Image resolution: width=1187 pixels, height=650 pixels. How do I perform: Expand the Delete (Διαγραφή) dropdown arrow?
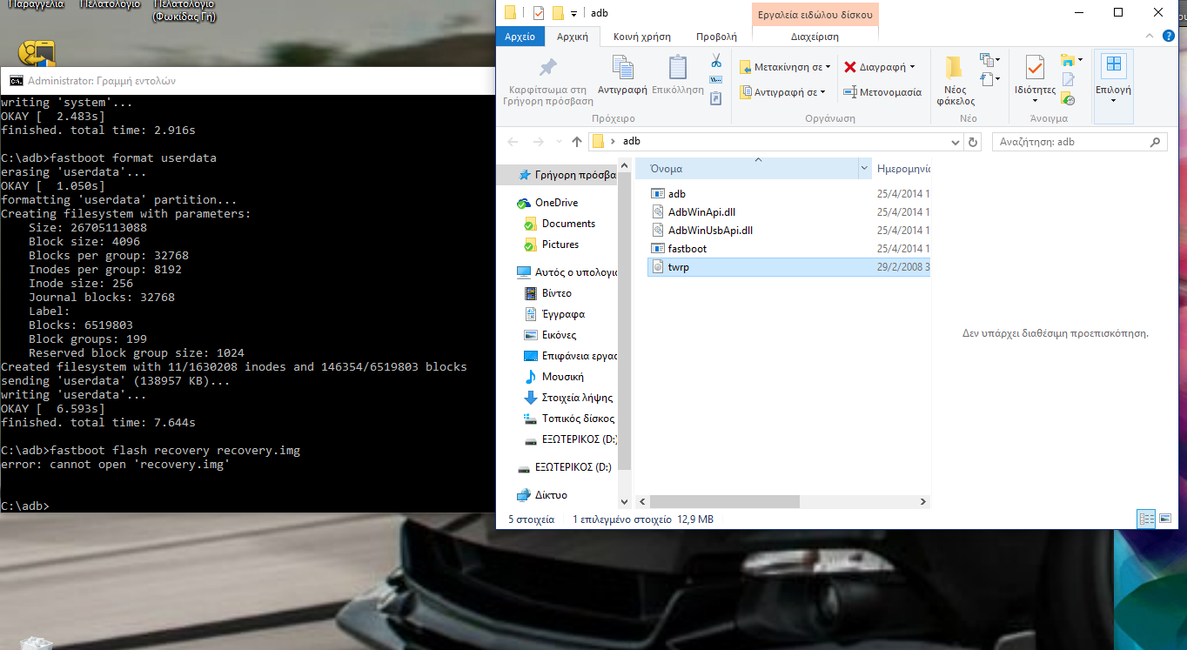[912, 67]
